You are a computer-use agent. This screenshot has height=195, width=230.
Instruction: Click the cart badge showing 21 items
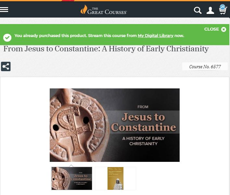pos(223,7)
